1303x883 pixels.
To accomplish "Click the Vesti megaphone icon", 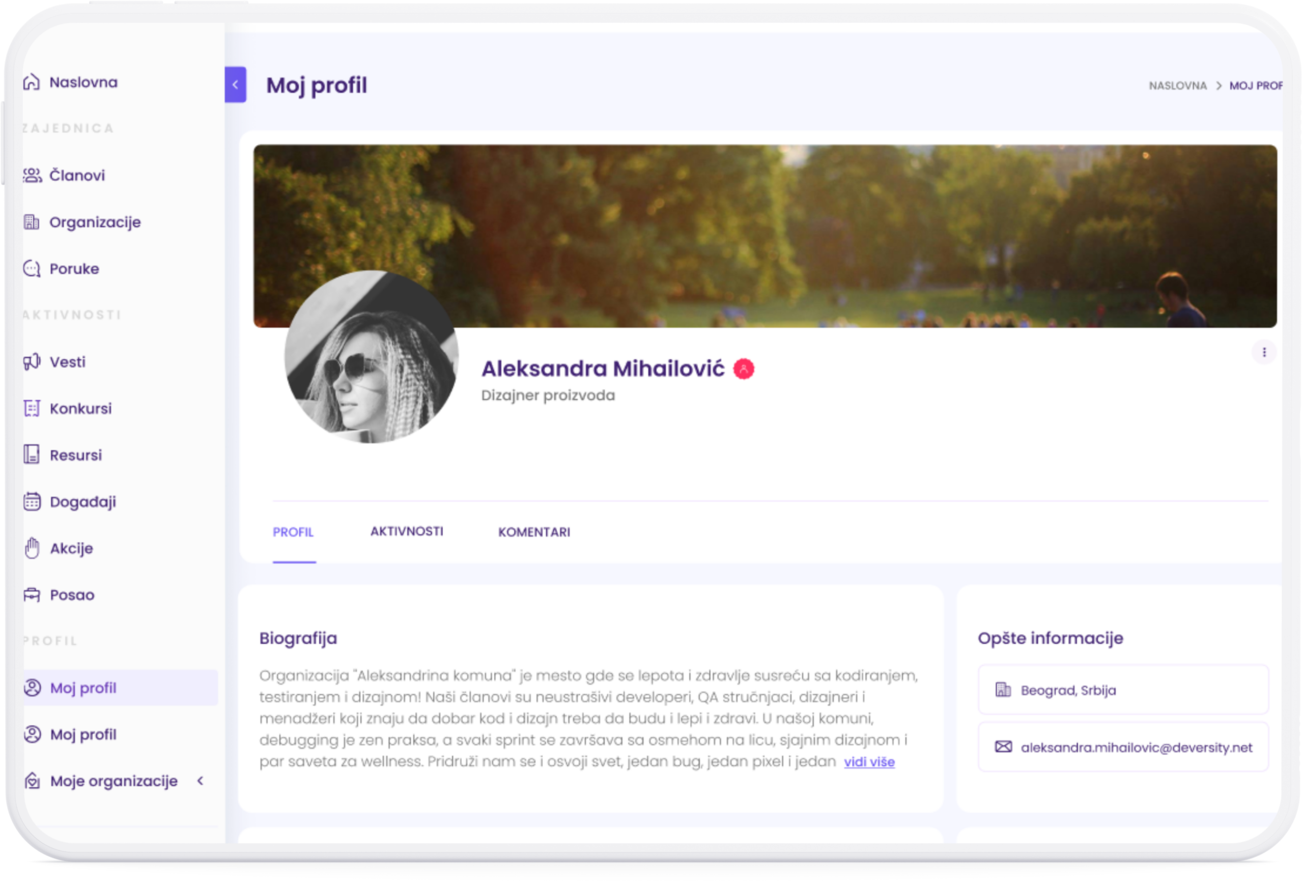I will tap(32, 362).
